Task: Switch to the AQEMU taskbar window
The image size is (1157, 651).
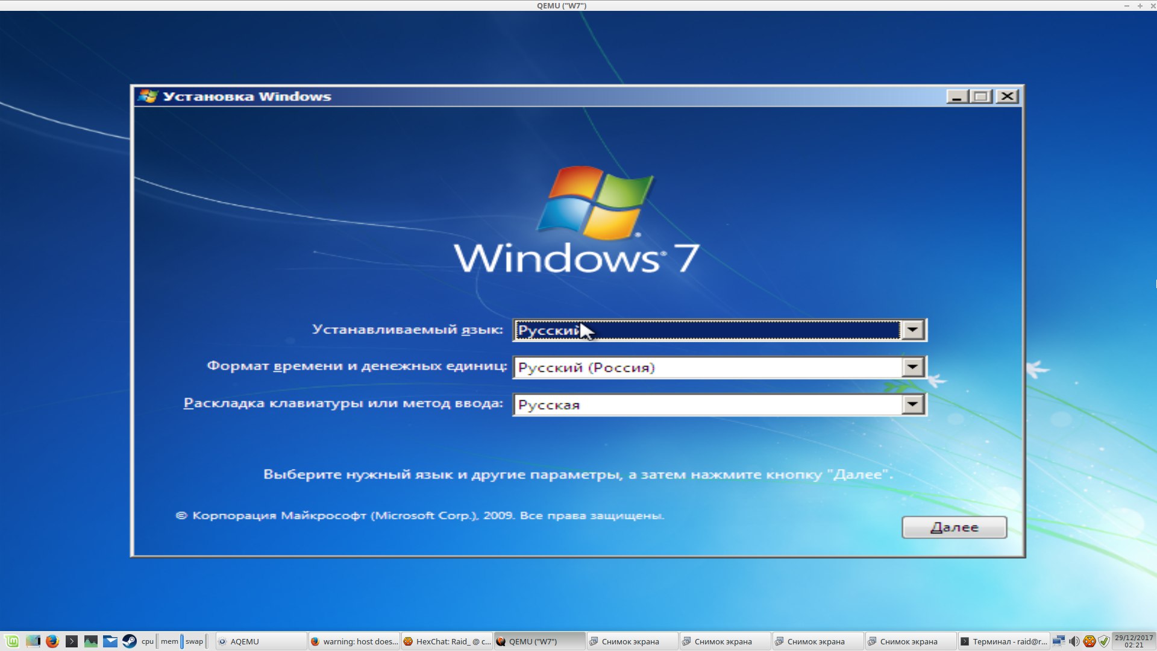Action: (x=261, y=641)
